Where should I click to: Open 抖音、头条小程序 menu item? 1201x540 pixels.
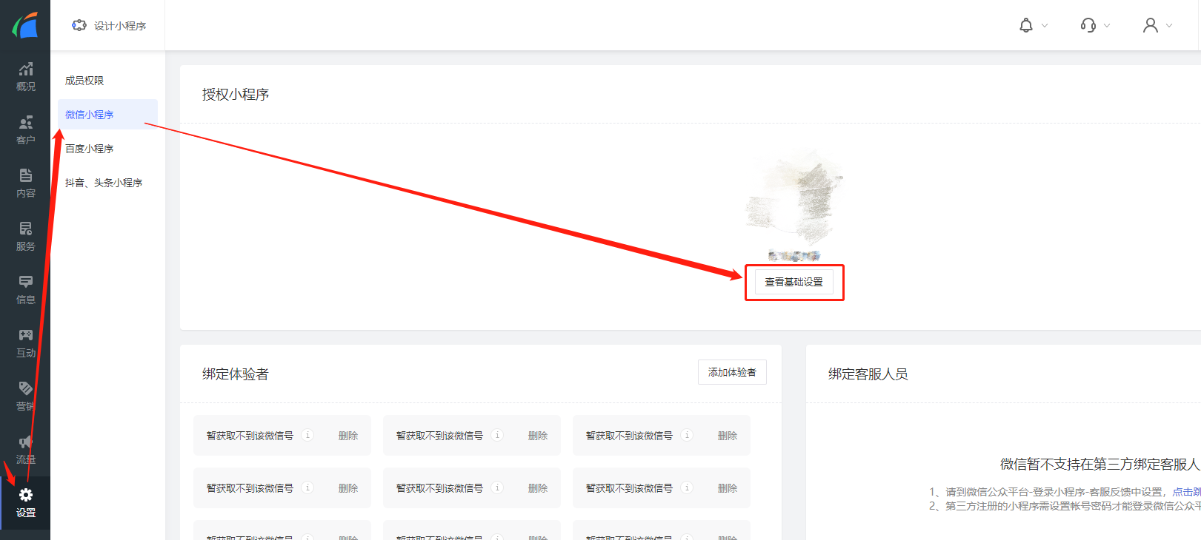[x=104, y=183]
